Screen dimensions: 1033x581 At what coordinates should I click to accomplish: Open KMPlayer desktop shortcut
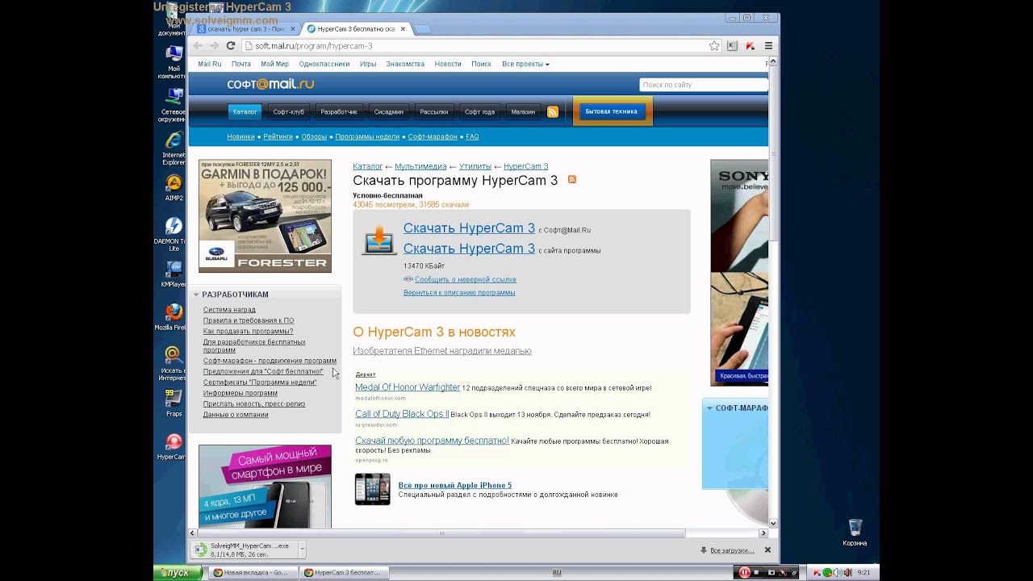pyautogui.click(x=173, y=274)
